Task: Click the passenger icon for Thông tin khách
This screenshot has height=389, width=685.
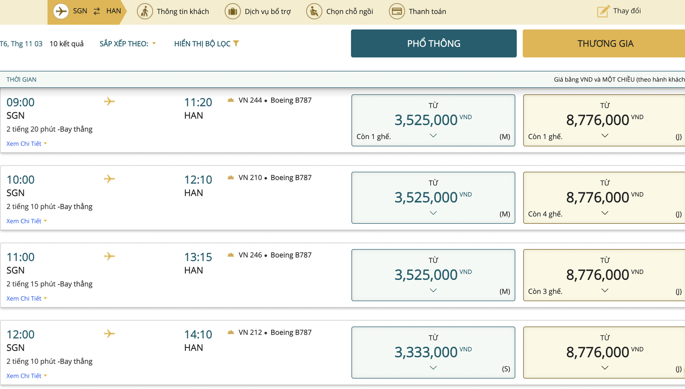Action: (x=145, y=11)
